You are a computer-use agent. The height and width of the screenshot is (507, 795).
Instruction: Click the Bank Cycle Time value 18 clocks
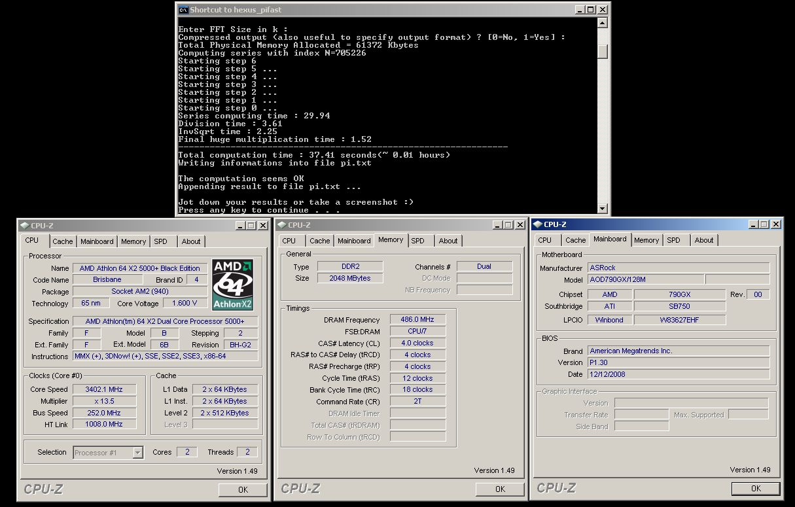(417, 390)
